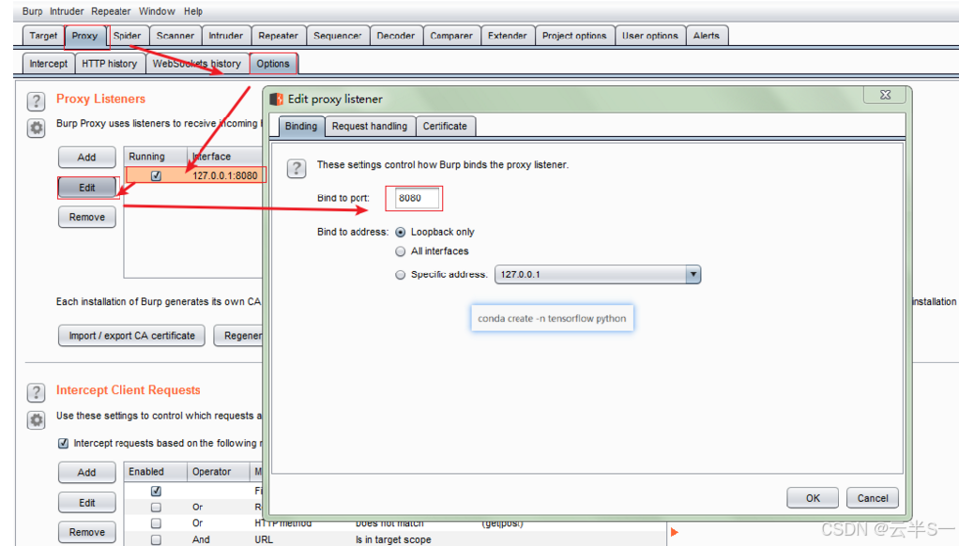Click Regenerate CA certificate button
This screenshot has width=959, height=546.
click(239, 336)
